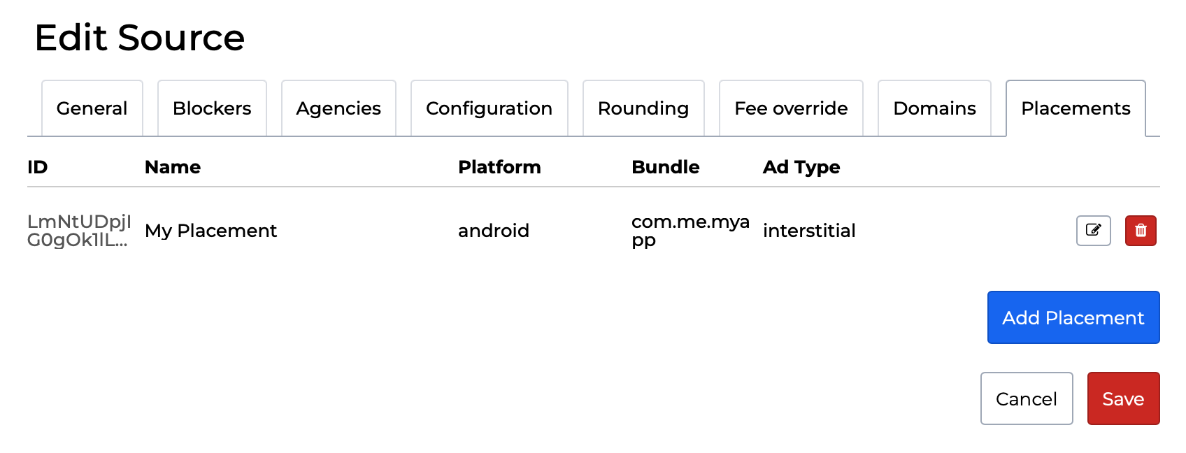Click the Add Placement button
The height and width of the screenshot is (453, 1186).
(x=1073, y=317)
